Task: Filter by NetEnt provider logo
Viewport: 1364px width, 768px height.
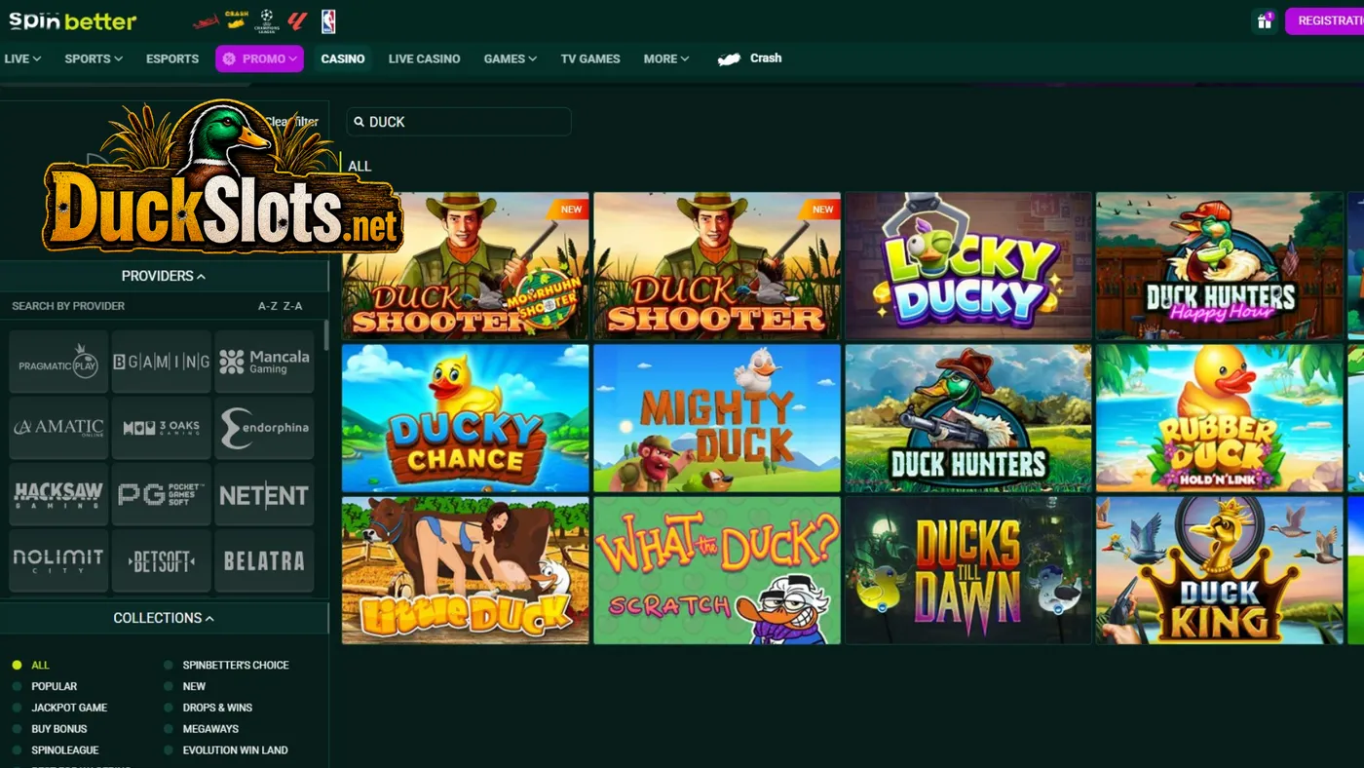Action: tap(264, 494)
